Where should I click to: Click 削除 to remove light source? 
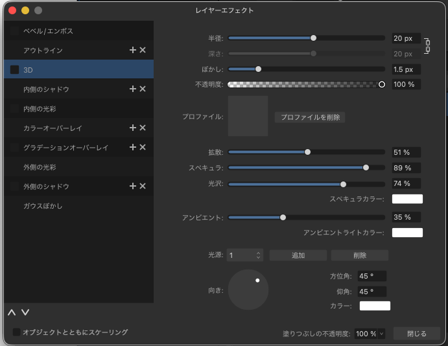(360, 255)
